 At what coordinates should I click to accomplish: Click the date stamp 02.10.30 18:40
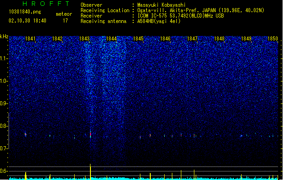[x=27, y=21]
